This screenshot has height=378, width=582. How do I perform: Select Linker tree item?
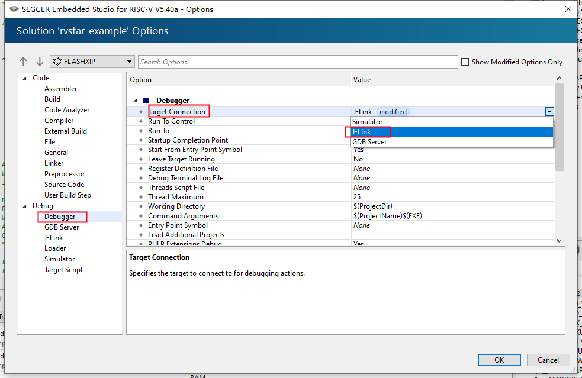[54, 163]
